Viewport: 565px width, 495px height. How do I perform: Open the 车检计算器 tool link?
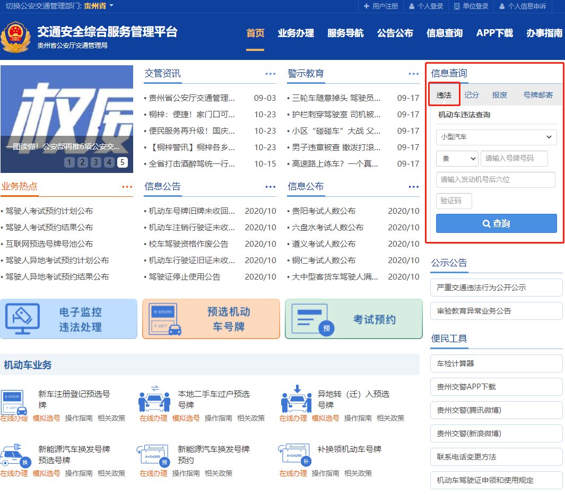[x=496, y=363]
